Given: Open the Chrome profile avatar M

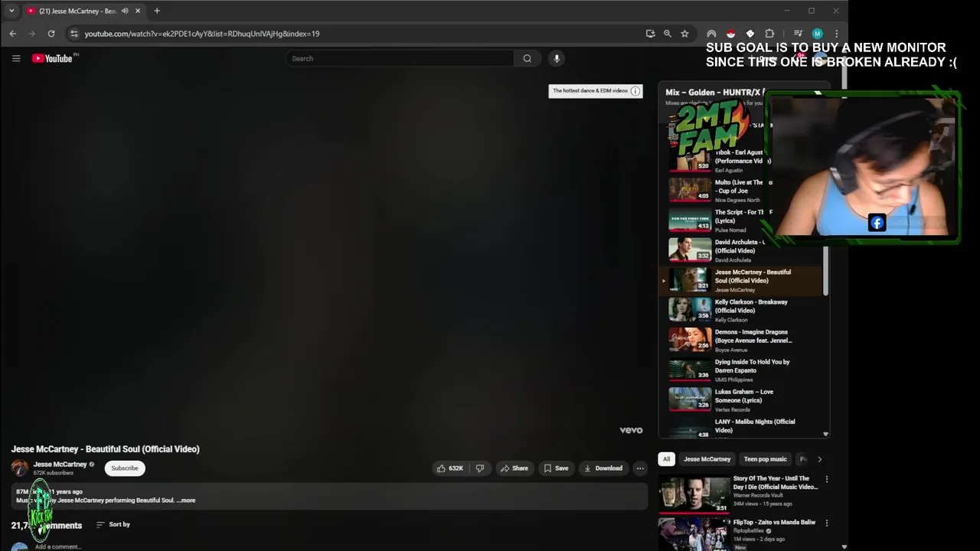Looking at the screenshot, I should click(x=817, y=34).
